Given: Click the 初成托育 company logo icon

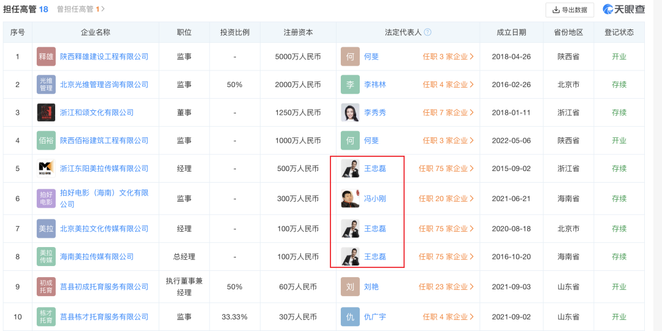Looking at the screenshot, I should pos(46,287).
